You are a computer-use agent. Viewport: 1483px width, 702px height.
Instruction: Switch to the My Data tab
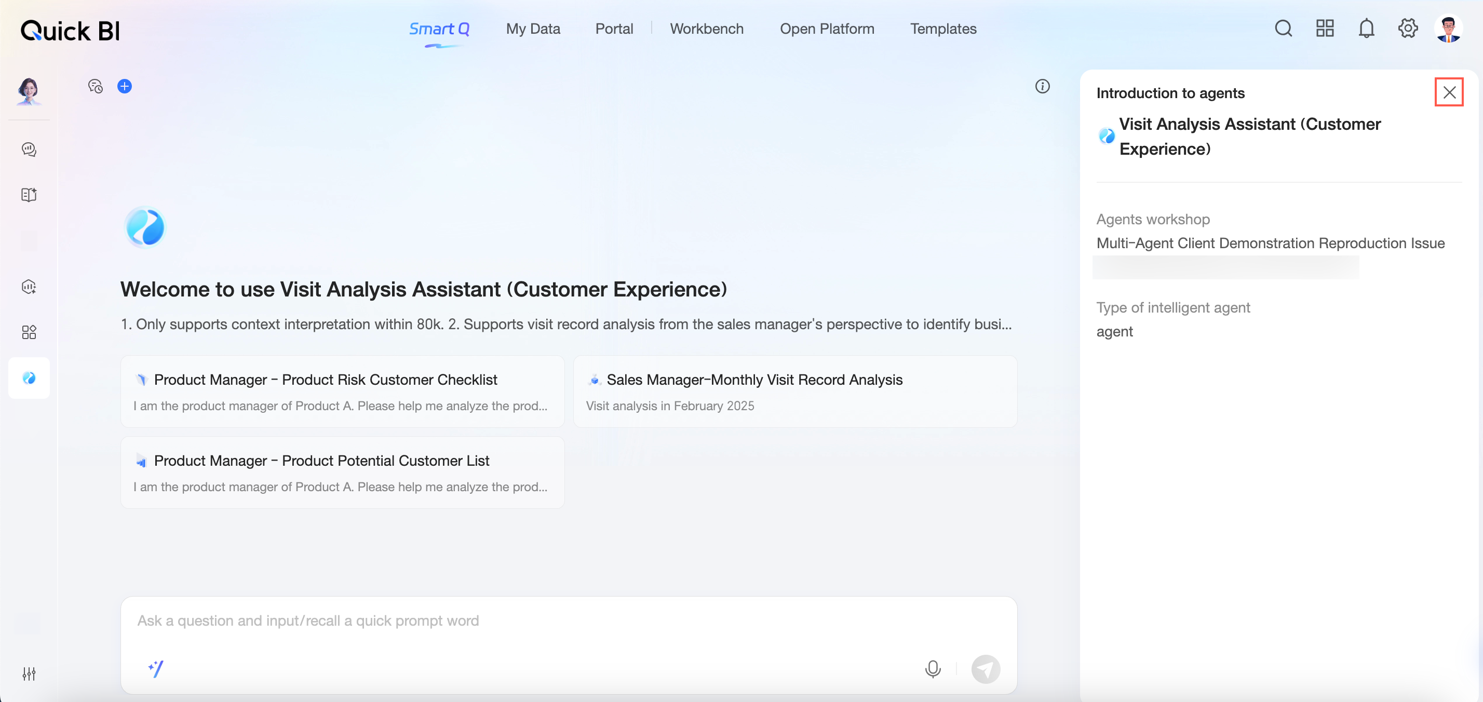pos(533,29)
